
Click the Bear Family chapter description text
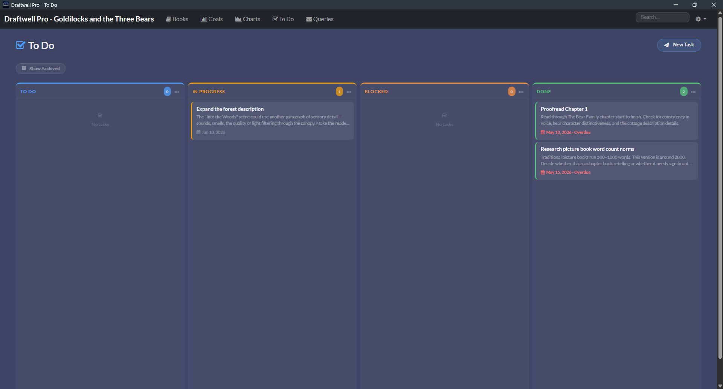point(615,120)
